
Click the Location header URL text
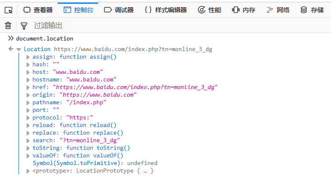pyautogui.click(x=133, y=49)
